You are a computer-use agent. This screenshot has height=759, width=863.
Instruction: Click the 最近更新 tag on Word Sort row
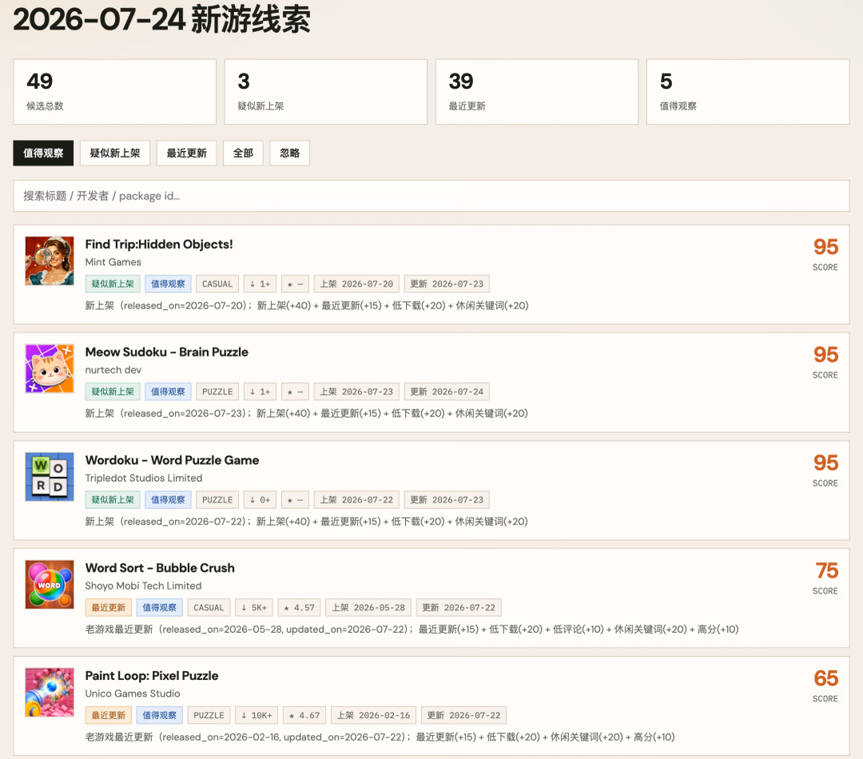click(109, 608)
